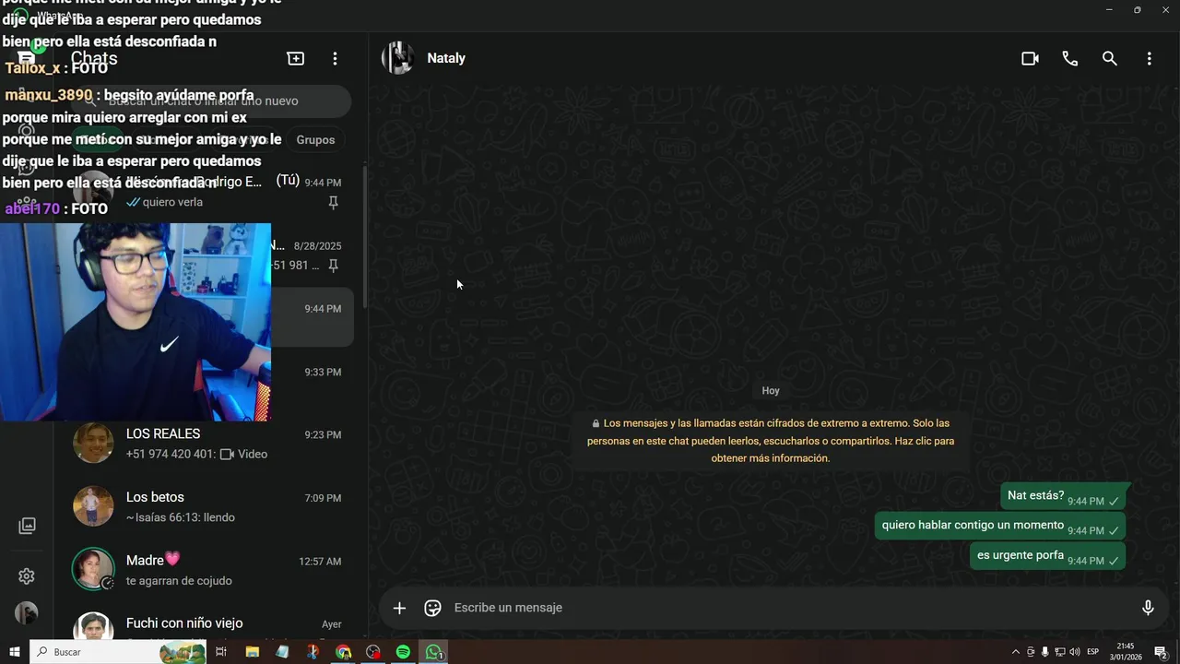The width and height of the screenshot is (1180, 664).
Task: Click the plus attach button
Action: pyautogui.click(x=399, y=608)
